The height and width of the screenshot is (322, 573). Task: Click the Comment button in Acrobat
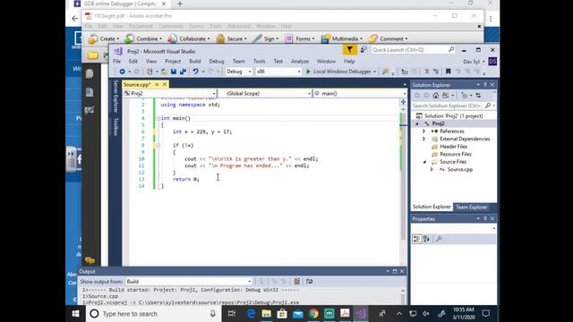point(389,38)
